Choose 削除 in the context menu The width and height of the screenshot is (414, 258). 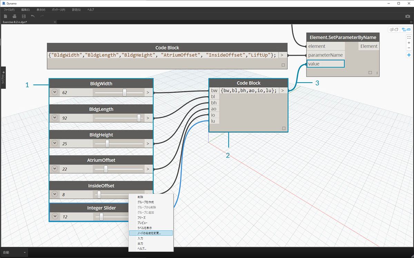pos(151,197)
